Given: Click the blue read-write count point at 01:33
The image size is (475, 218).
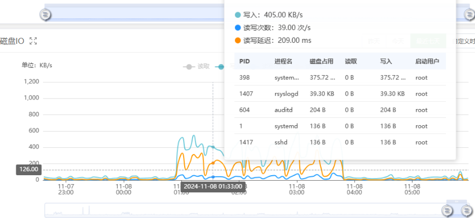Looking at the screenshot, I should coord(213,177).
